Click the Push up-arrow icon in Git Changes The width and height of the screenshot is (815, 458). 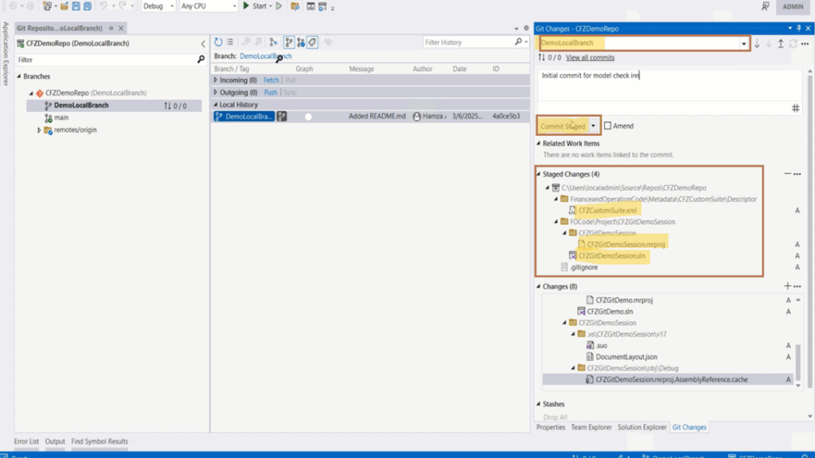click(x=781, y=44)
